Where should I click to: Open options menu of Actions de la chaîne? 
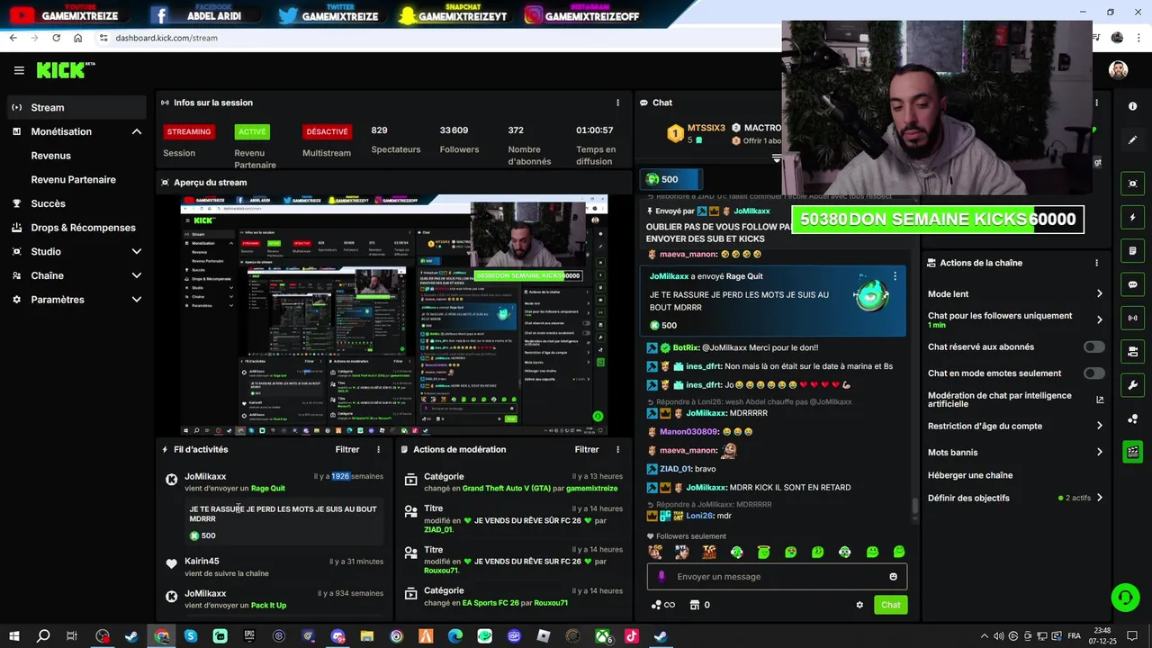coord(1096,263)
